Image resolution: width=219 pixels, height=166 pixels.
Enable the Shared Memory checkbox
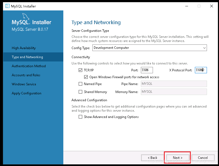coord(81,92)
